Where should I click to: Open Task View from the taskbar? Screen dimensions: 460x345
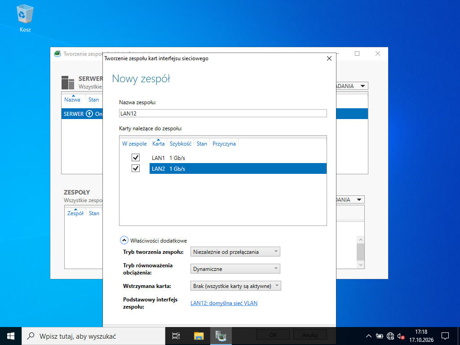(176, 336)
